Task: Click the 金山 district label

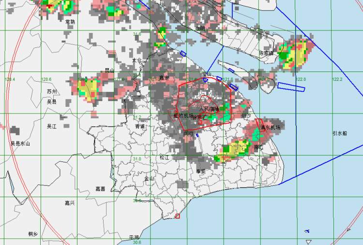Action: [x=149, y=178]
